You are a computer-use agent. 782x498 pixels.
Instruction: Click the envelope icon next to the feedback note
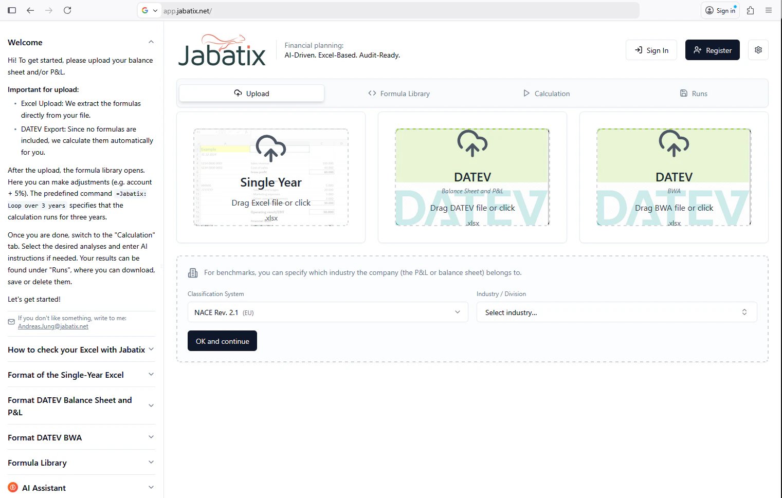pos(11,321)
